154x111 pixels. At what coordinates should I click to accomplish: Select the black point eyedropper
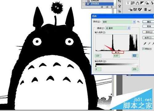click(x=145, y=44)
